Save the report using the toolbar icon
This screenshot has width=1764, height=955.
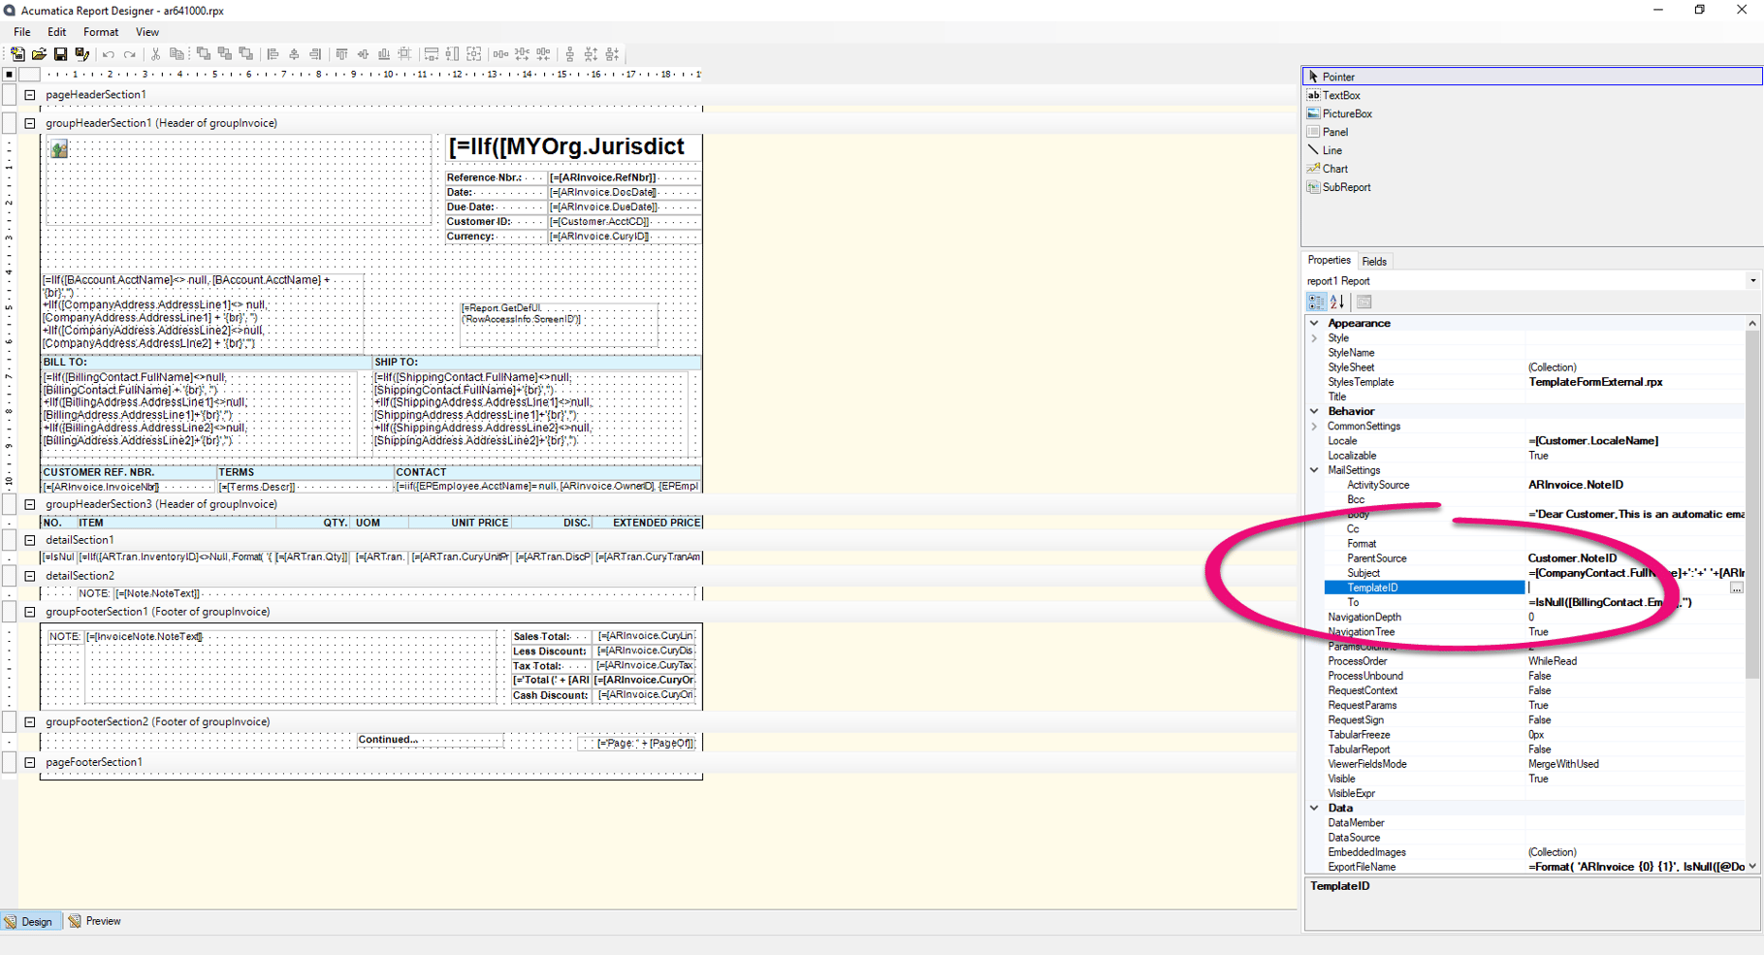(61, 54)
